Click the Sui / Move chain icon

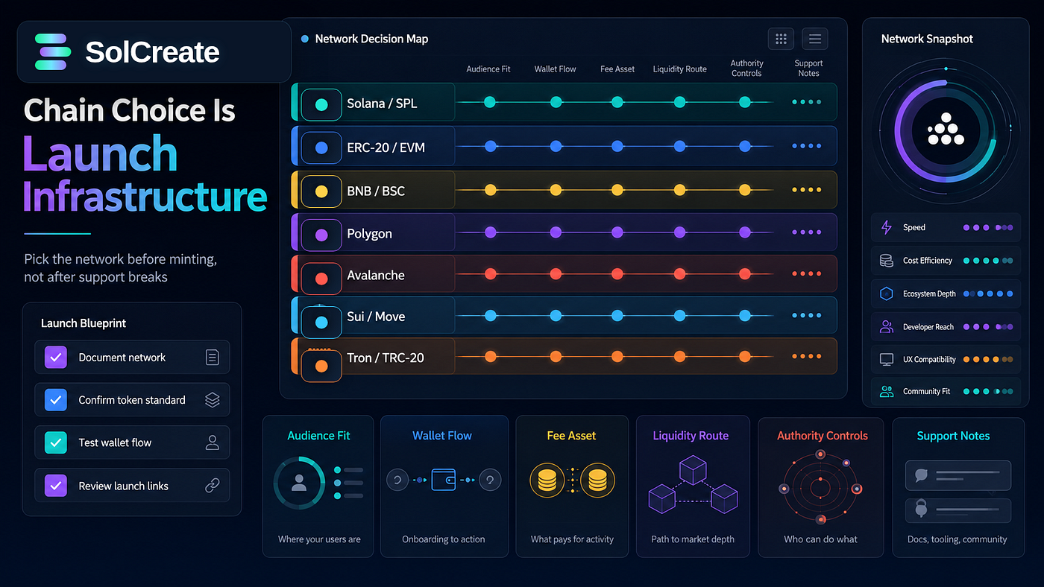point(321,322)
